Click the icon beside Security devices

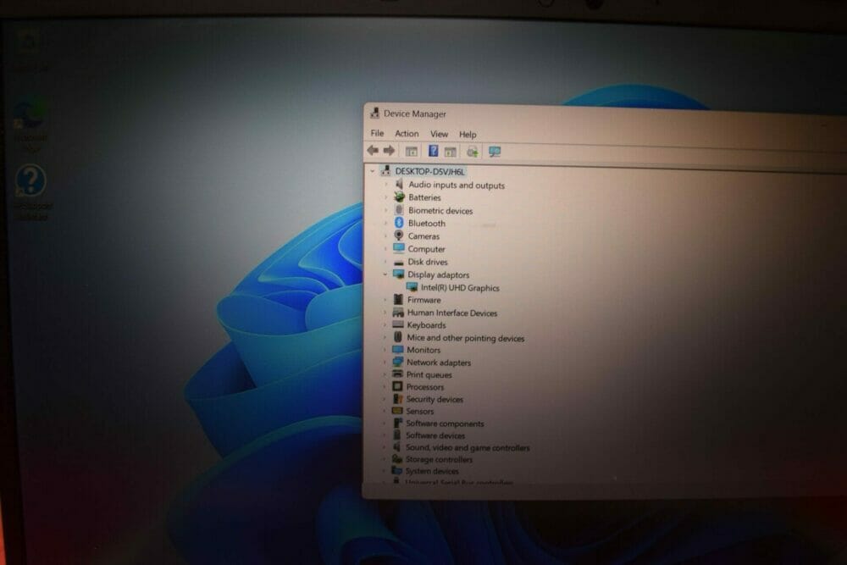click(397, 399)
